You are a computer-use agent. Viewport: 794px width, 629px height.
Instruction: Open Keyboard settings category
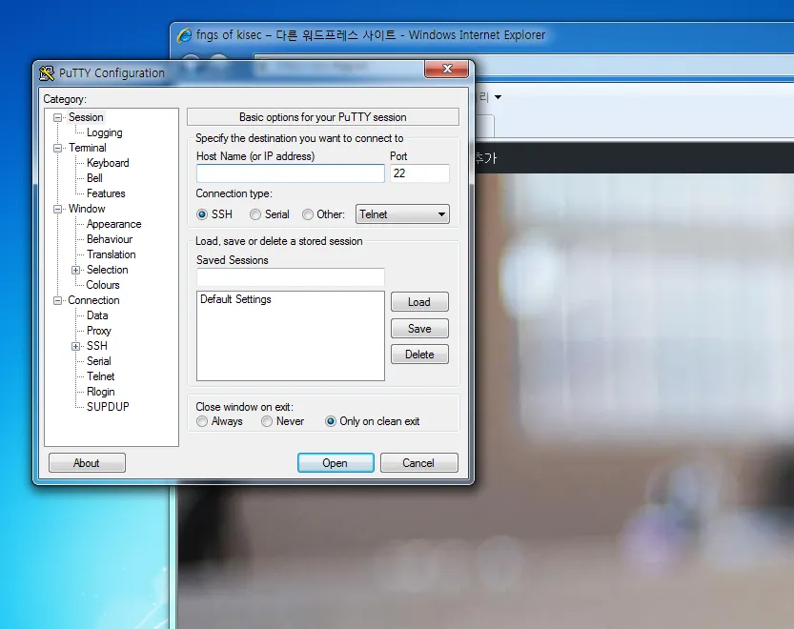point(108,163)
